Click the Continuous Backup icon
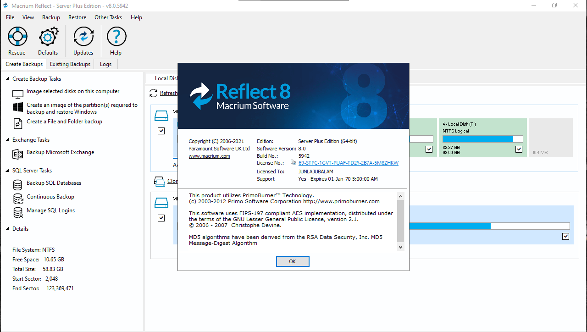Screen dimensions: 587x332 pos(18,199)
